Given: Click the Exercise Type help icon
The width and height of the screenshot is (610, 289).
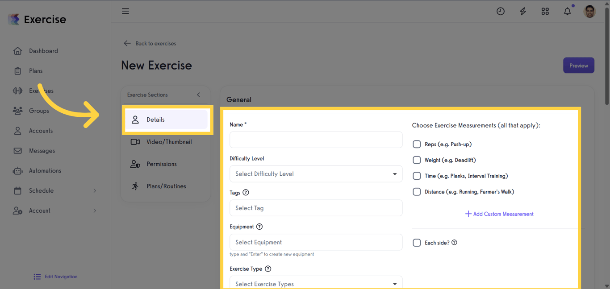Looking at the screenshot, I should pos(268,269).
